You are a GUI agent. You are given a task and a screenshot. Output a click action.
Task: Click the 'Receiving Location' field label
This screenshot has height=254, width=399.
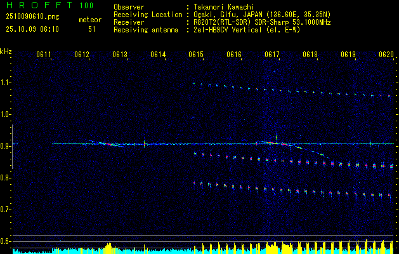[148, 15]
